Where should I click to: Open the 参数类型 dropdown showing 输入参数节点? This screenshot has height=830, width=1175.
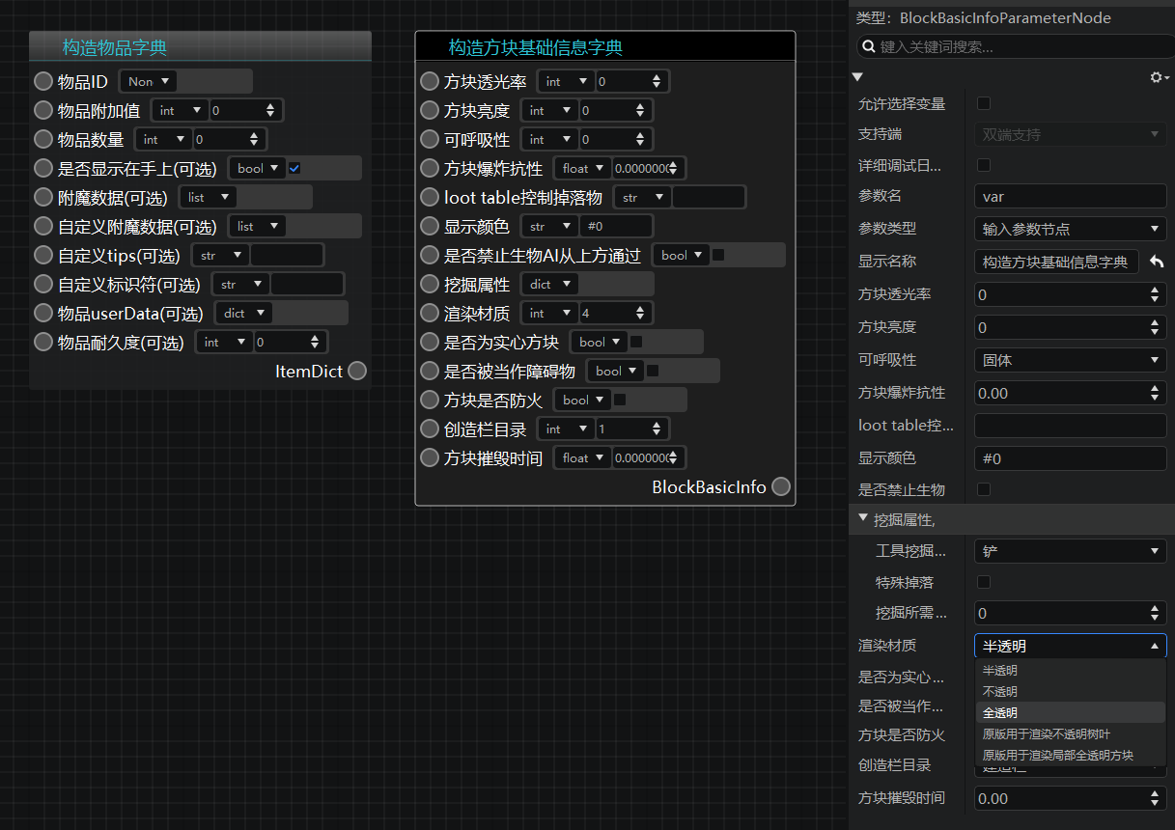point(1071,229)
